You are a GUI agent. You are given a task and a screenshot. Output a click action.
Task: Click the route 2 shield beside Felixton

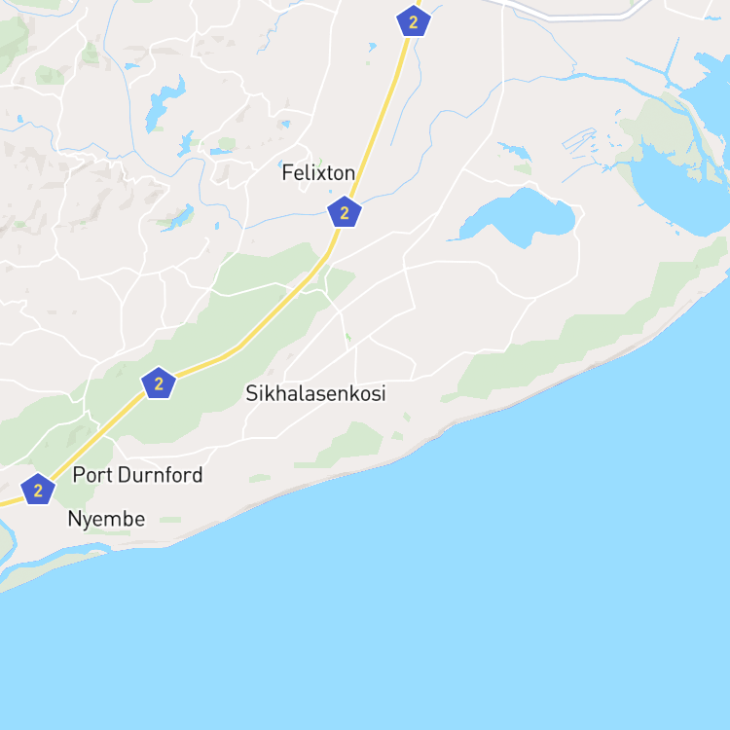click(345, 212)
